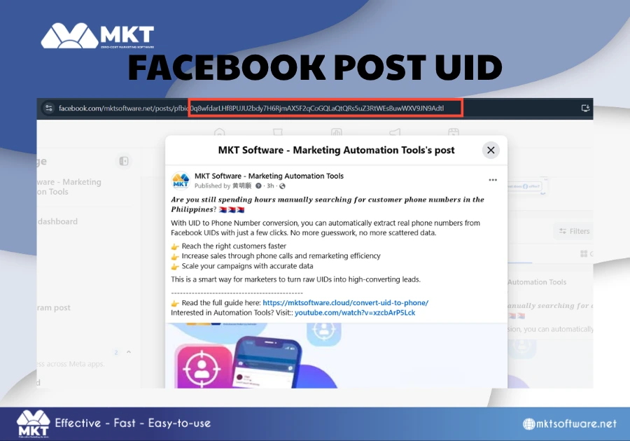
Task: Close the MKT Software post dialog
Action: tap(491, 150)
